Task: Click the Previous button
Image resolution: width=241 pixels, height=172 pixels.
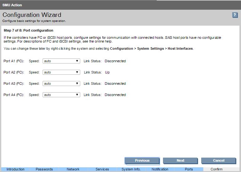Action: pos(142,160)
